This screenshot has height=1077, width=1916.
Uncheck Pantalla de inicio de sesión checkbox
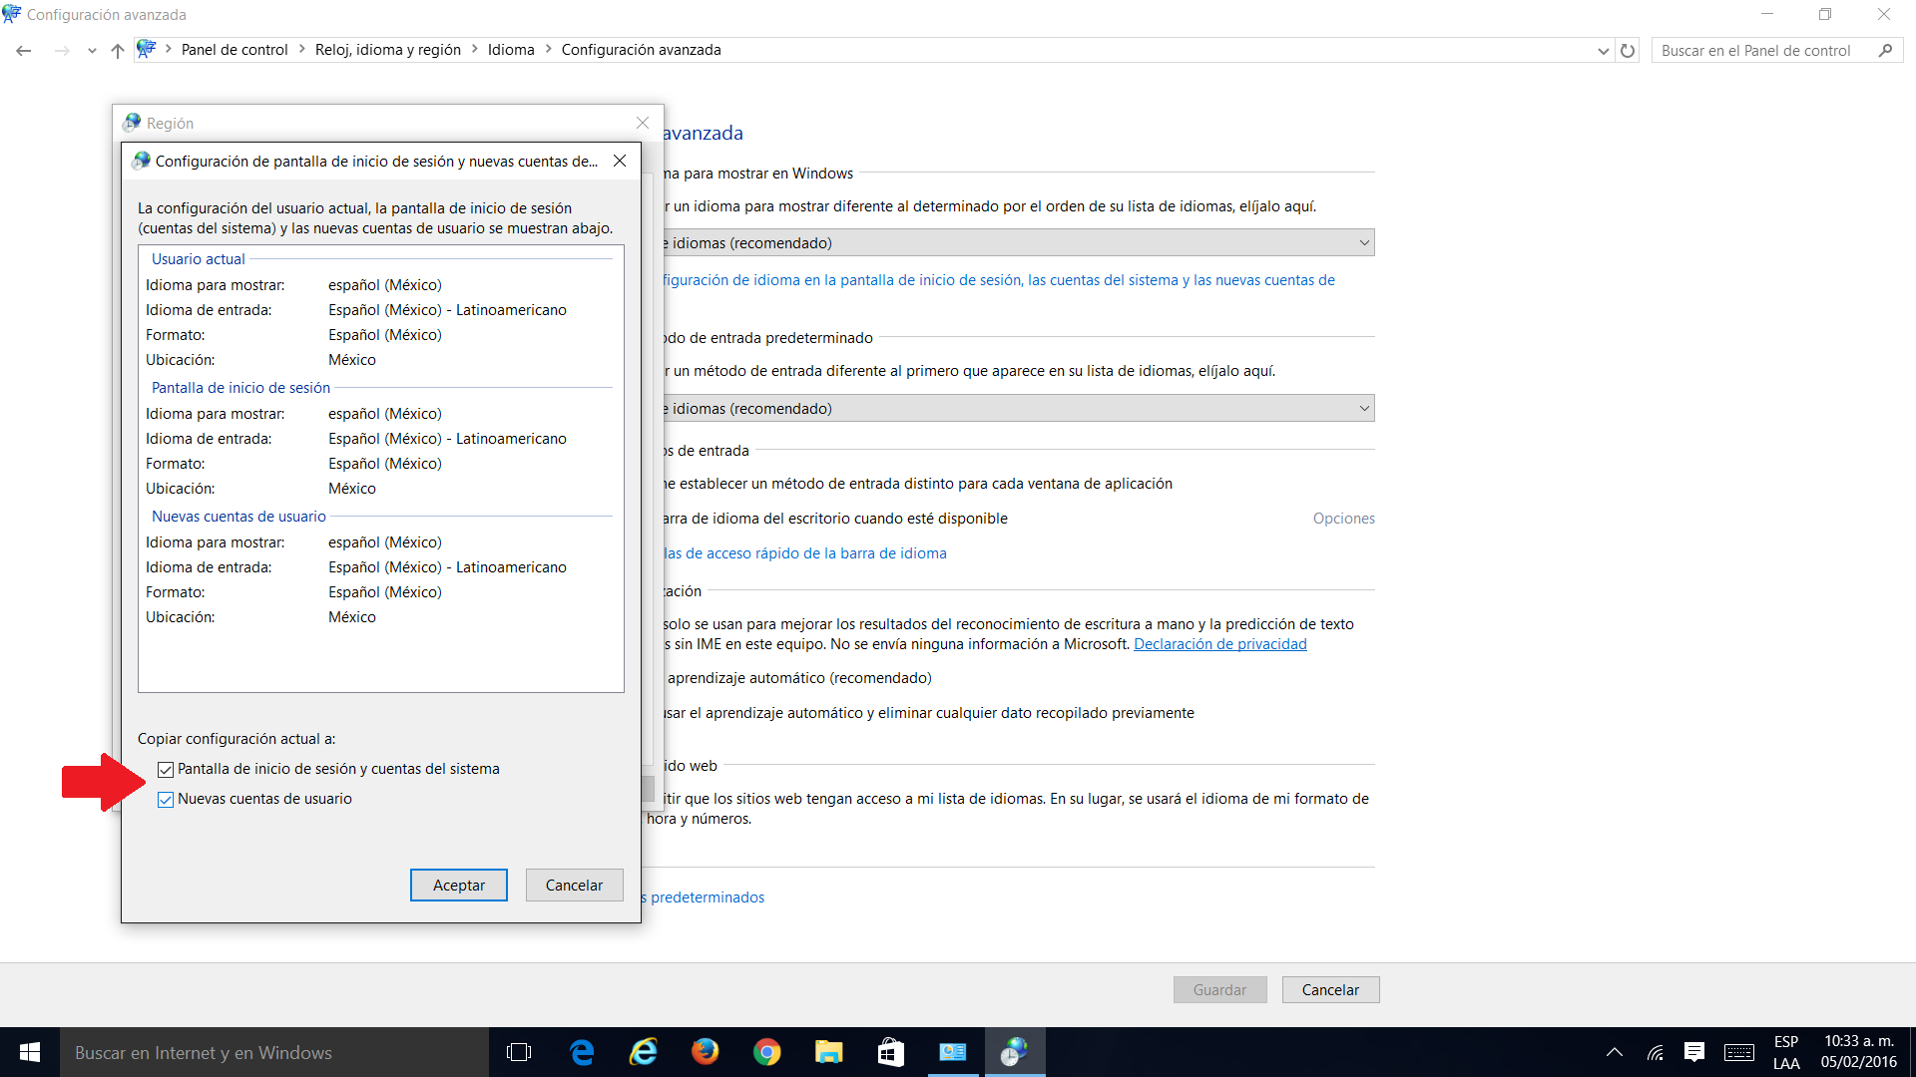point(166,770)
